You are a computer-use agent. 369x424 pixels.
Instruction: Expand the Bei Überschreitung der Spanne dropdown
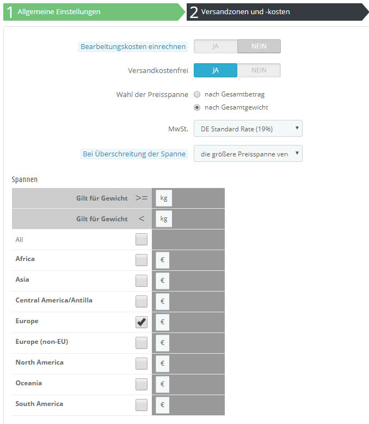248,154
